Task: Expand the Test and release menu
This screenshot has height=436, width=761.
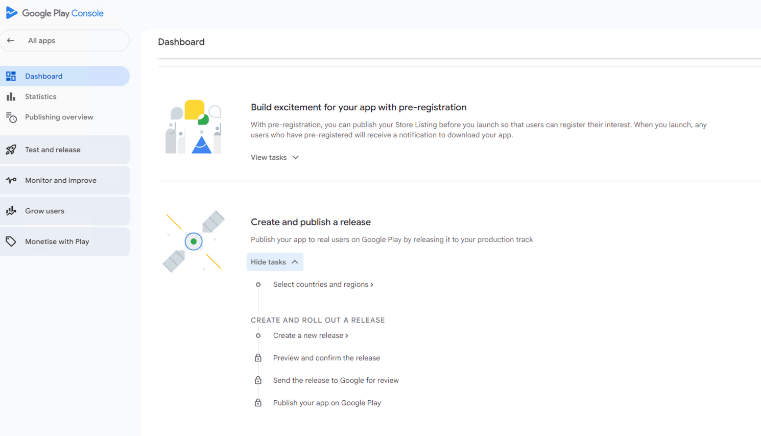Action: point(53,150)
